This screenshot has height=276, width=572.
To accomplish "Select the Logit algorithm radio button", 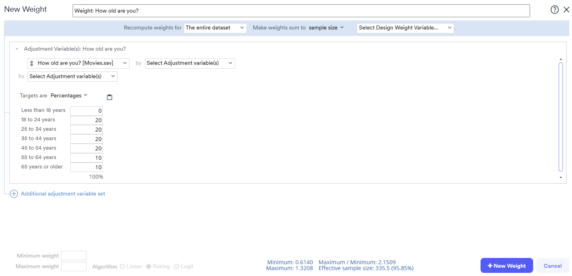I will tap(176, 267).
